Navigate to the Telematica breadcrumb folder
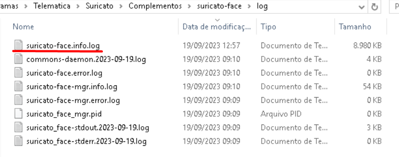This screenshot has width=399, height=157. pyautogui.click(x=52, y=6)
